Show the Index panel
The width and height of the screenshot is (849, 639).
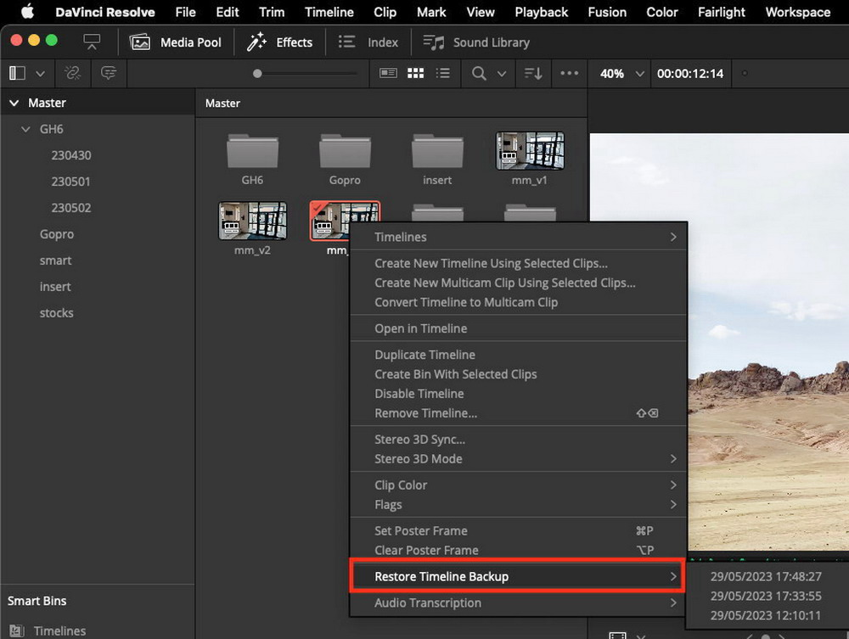coord(368,42)
